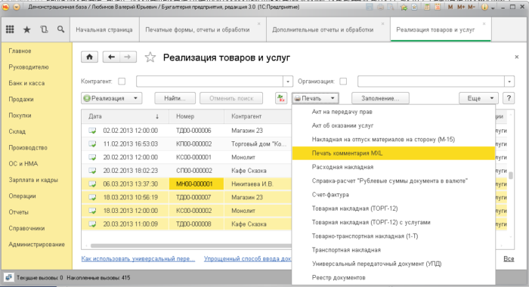Click the Организация input field
The image size is (529, 287).
pos(431,82)
